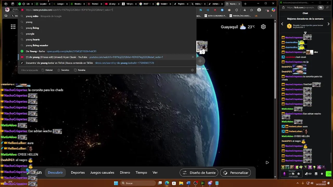Collapse the top donors banner handle
The height and width of the screenshot is (187, 333).
click(x=305, y=33)
